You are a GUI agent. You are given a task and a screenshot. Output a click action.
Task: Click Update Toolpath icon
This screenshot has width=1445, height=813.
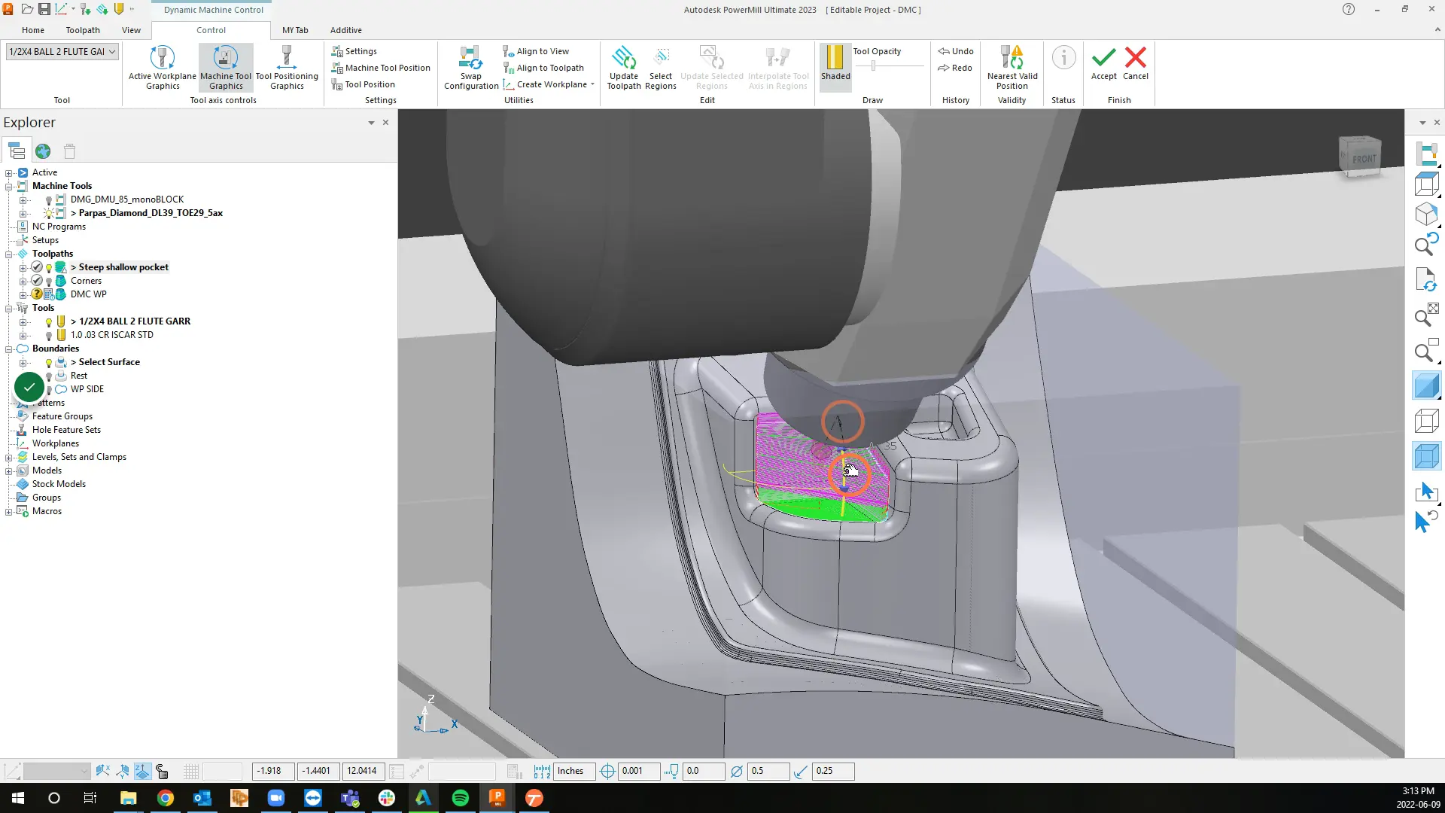pos(624,68)
